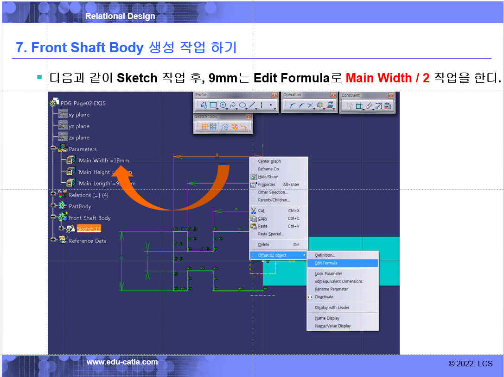Image resolution: width=504 pixels, height=377 pixels.
Task: Expand the Sketch.13 tree node
Action: tap(61, 229)
